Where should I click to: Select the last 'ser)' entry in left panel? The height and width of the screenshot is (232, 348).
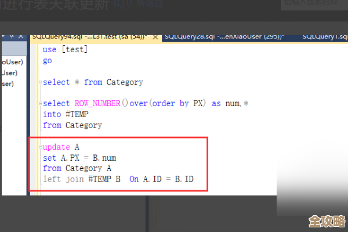point(8,84)
